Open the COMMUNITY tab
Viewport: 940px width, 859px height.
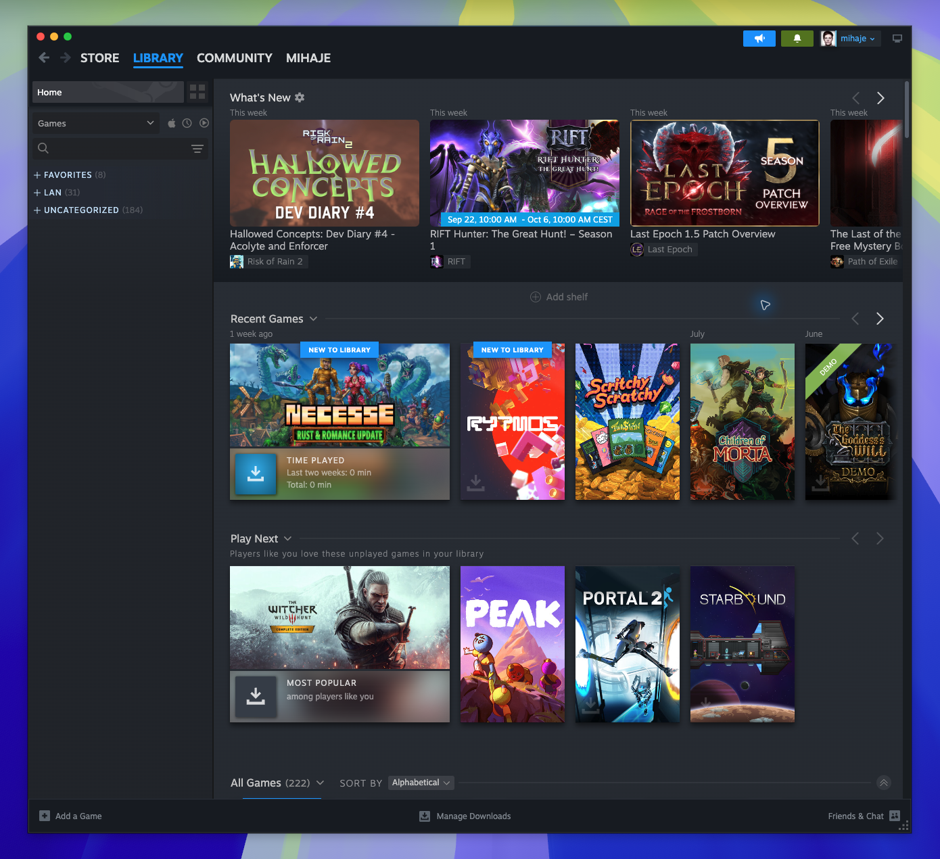[235, 58]
